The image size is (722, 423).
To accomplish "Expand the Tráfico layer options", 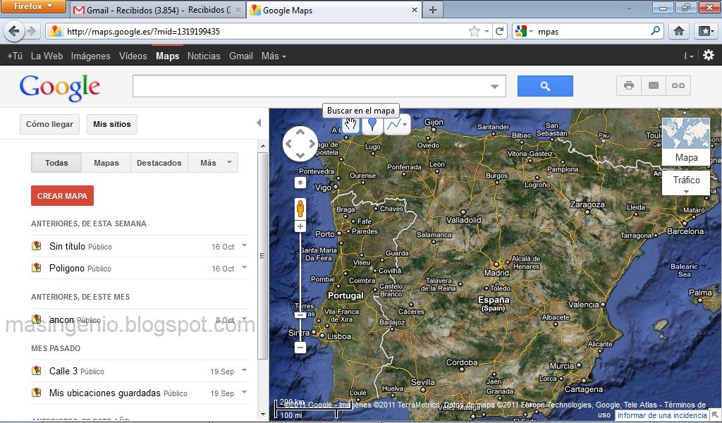I will pos(686,192).
